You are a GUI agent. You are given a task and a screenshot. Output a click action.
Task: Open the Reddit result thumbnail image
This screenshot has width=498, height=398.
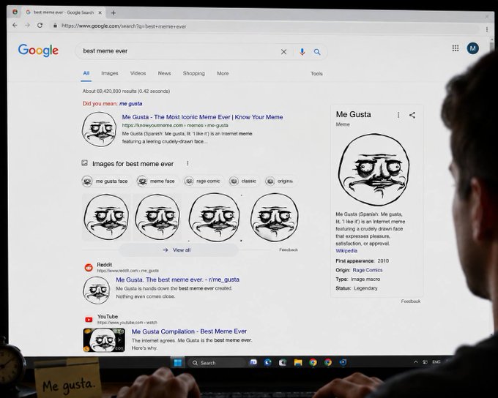coord(96,290)
